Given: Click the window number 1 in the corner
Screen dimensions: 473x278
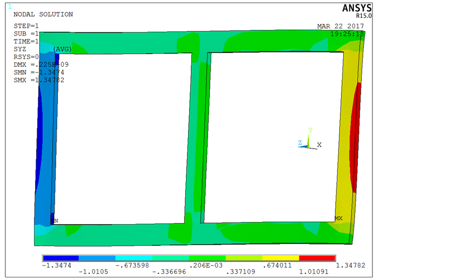Looking at the screenshot, I should tap(9, 7).
